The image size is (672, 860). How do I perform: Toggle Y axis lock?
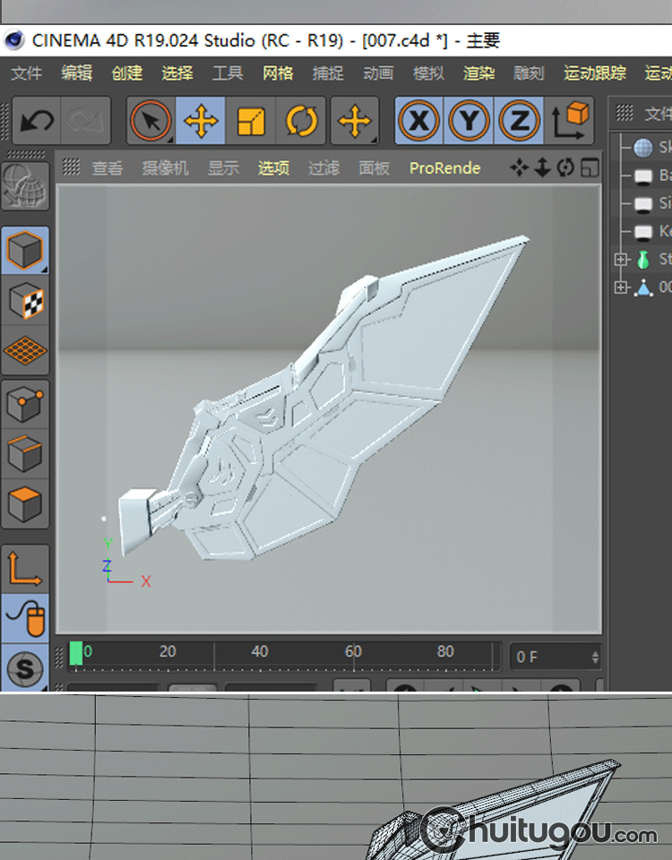click(469, 121)
